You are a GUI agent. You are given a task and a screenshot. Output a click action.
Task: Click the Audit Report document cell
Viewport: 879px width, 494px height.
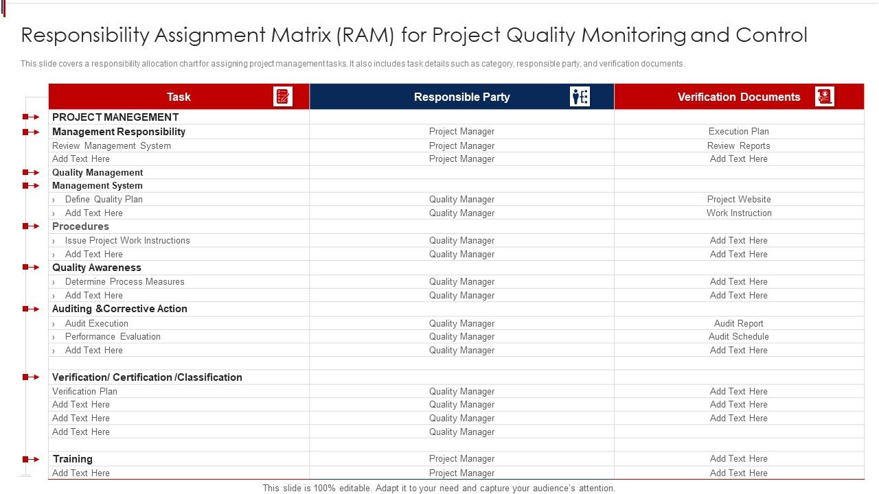[x=739, y=323]
